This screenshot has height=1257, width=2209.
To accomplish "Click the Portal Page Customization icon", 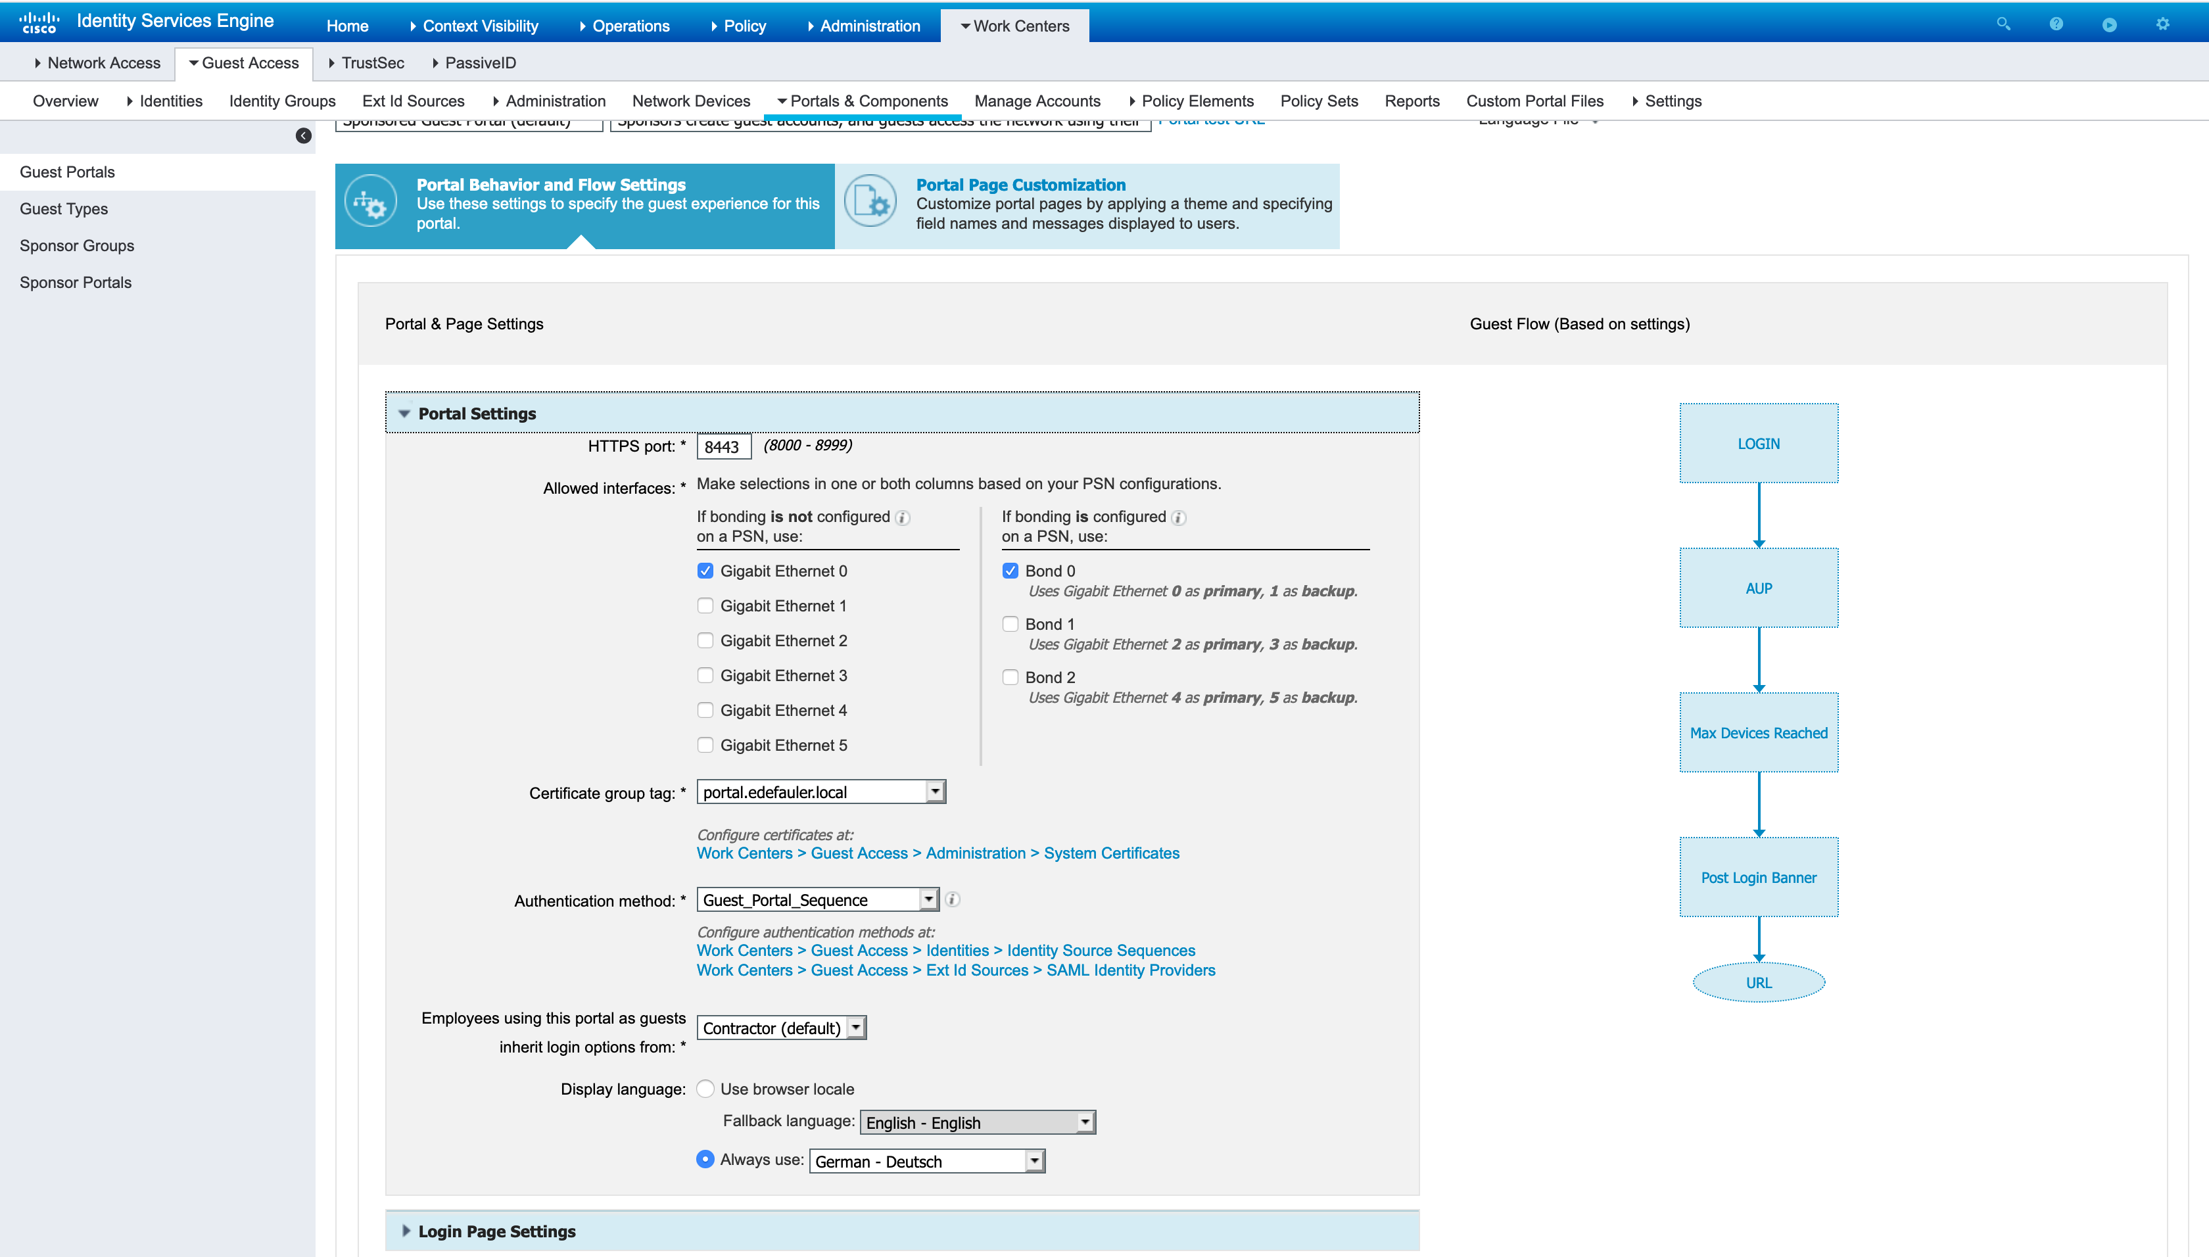I will pyautogui.click(x=870, y=202).
